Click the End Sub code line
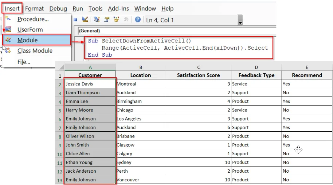Image resolution: width=333 pixels, height=185 pixels. (100, 55)
